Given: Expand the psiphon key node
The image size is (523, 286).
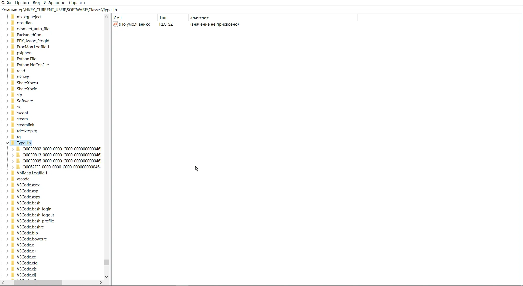Looking at the screenshot, I should [7, 53].
